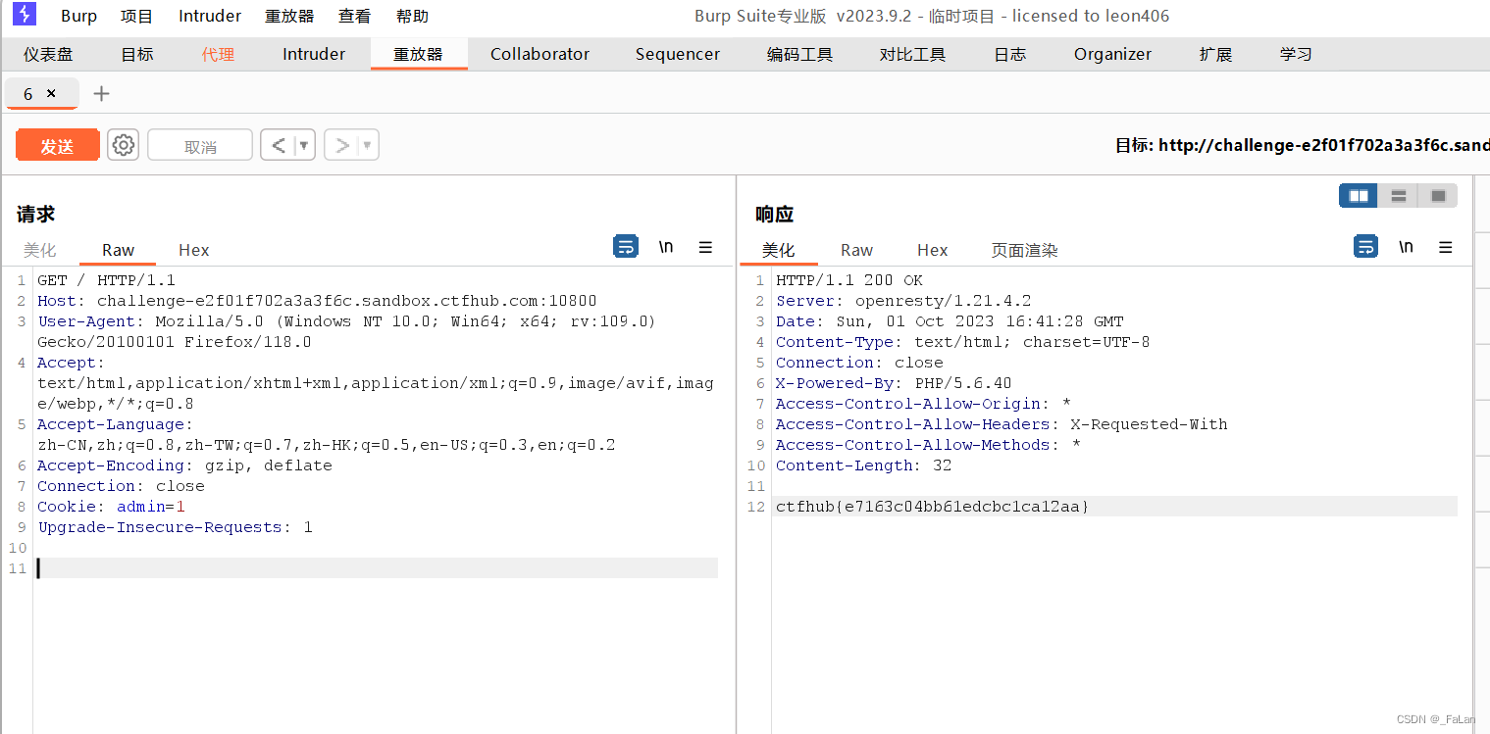Select the side-by-side view layout icon
The width and height of the screenshot is (1490, 734).
(x=1358, y=195)
